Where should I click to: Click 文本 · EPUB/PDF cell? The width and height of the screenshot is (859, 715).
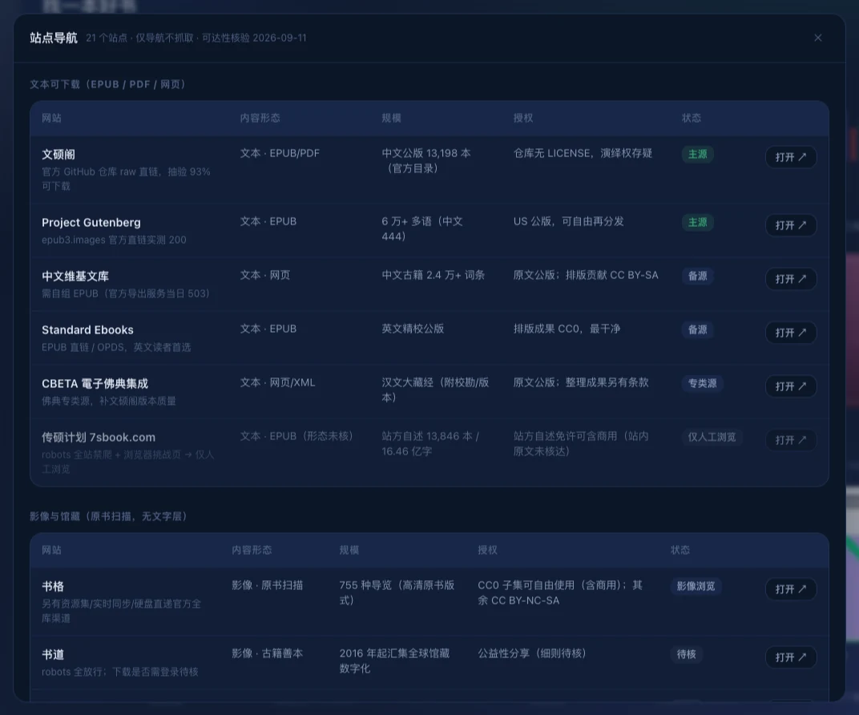[x=280, y=153]
